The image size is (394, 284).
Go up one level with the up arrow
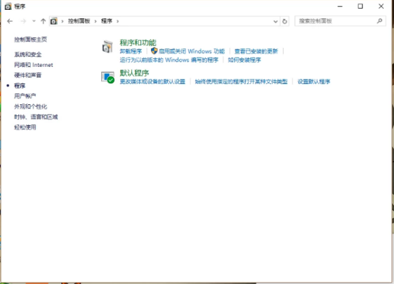point(43,22)
